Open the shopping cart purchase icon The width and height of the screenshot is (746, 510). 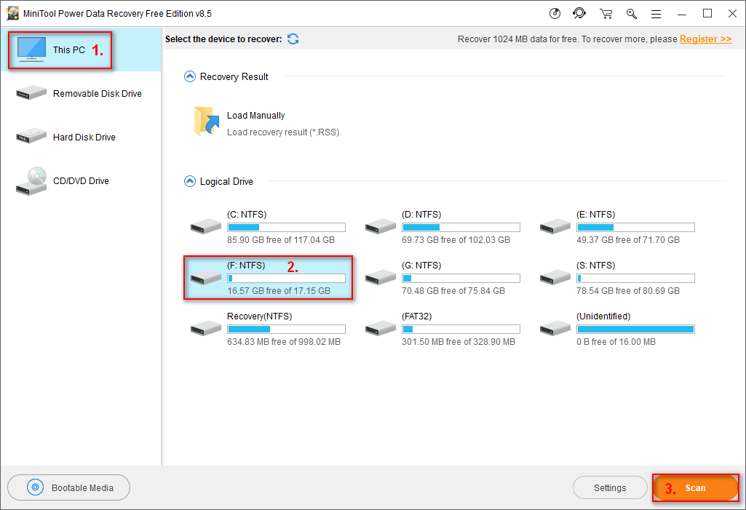click(x=605, y=13)
